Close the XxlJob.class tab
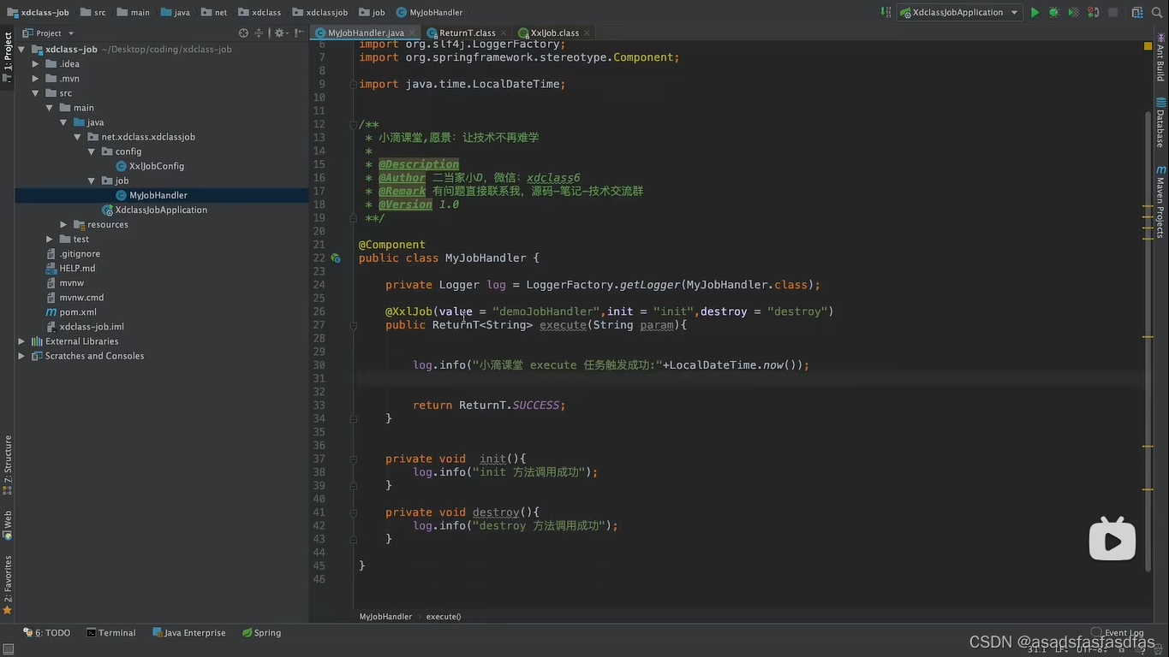This screenshot has width=1169, height=657. (x=587, y=33)
